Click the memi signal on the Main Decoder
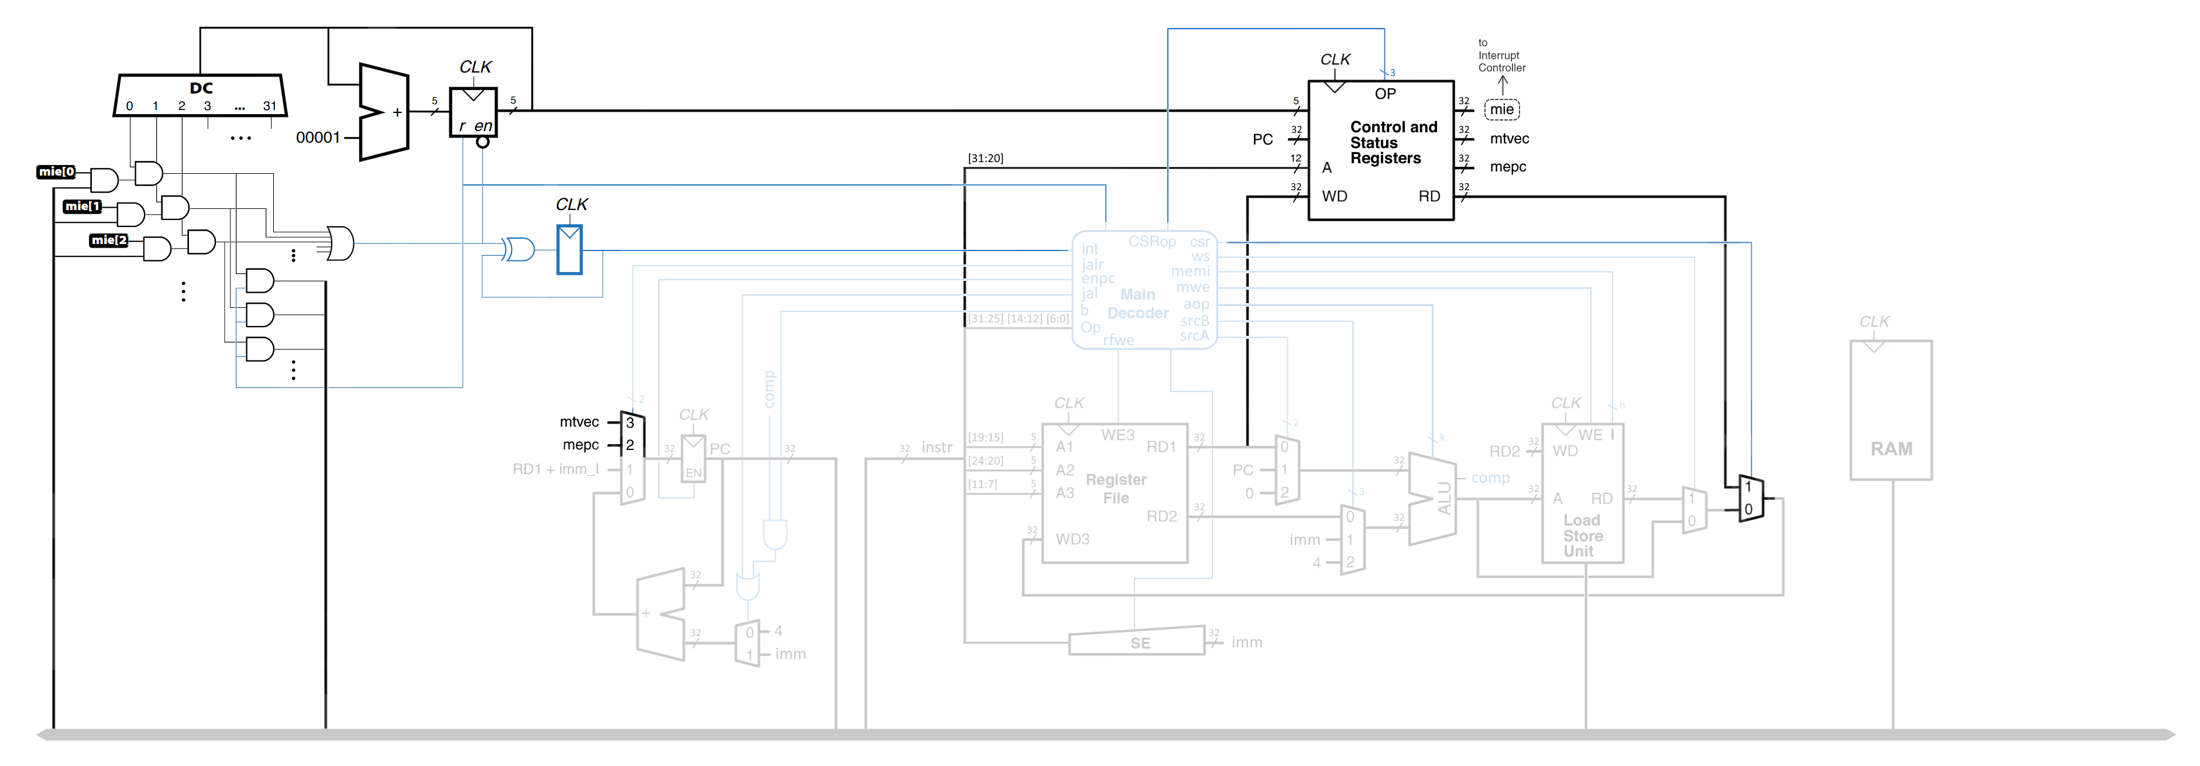 click(x=1191, y=272)
